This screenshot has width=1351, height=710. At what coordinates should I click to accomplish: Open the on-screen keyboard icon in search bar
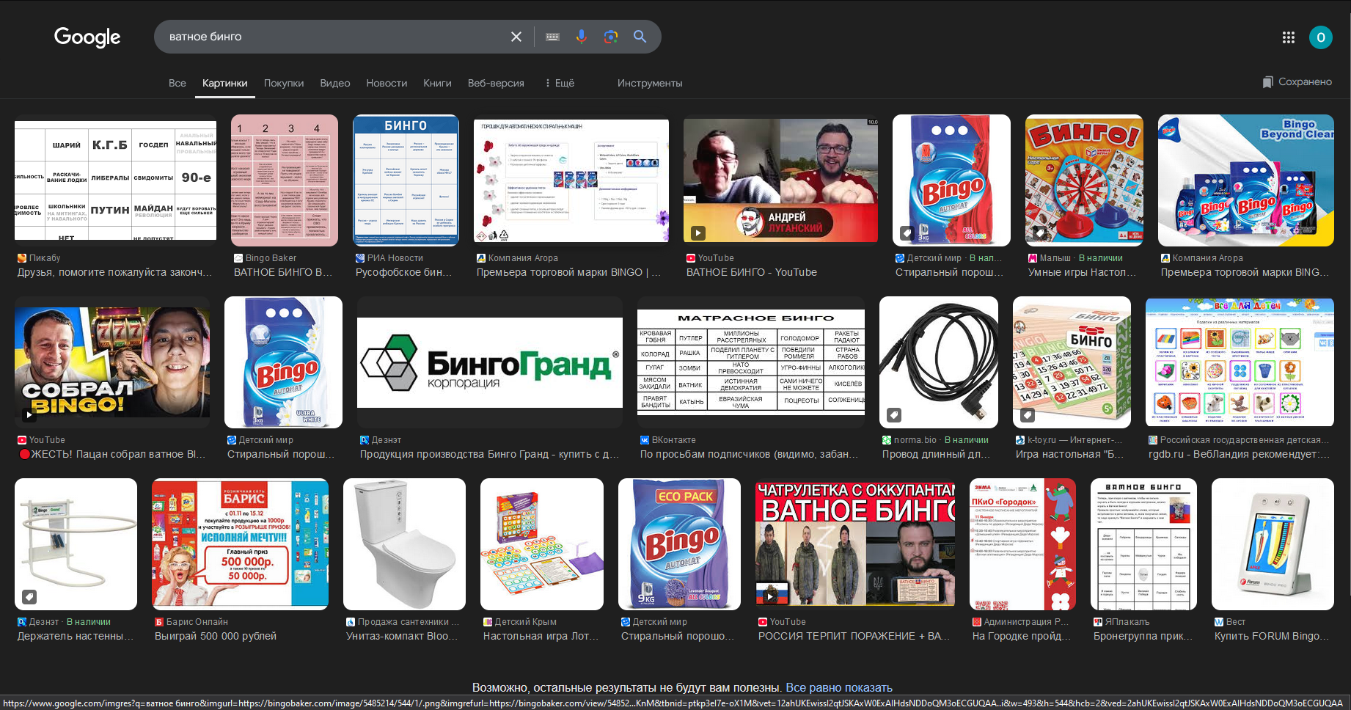553,37
